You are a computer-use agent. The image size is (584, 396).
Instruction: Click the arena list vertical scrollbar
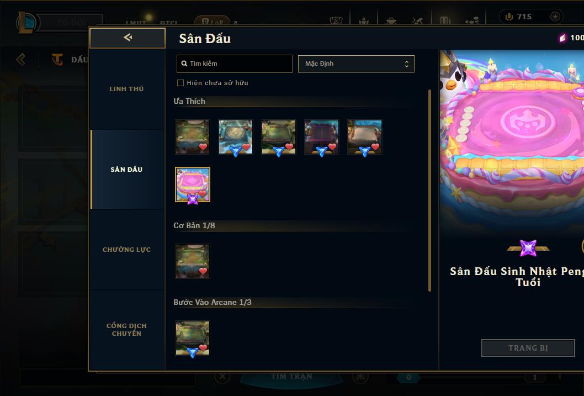click(429, 191)
